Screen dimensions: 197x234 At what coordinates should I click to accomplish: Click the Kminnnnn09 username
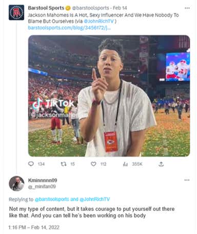tap(43, 180)
